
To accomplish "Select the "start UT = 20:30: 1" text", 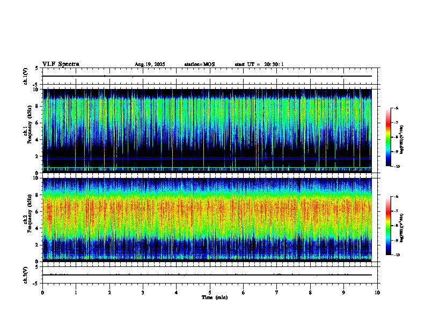I will coord(259,64).
